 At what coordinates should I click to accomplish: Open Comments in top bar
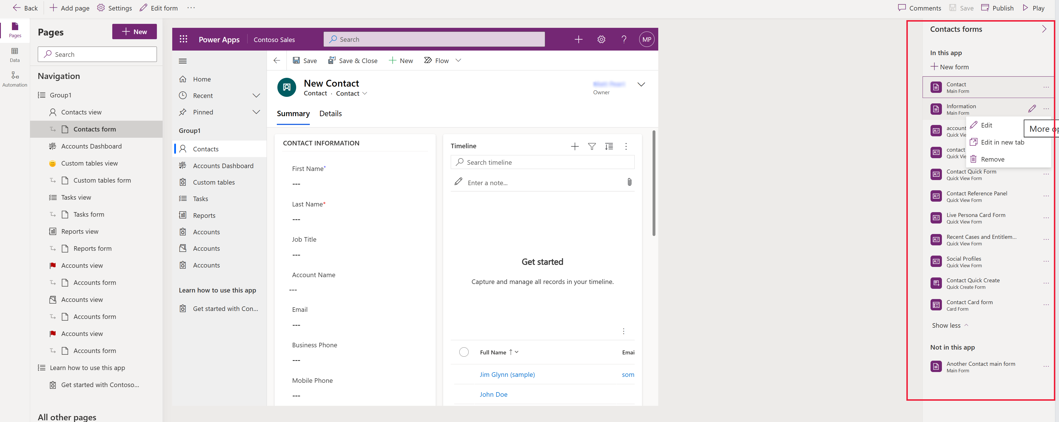coord(920,8)
